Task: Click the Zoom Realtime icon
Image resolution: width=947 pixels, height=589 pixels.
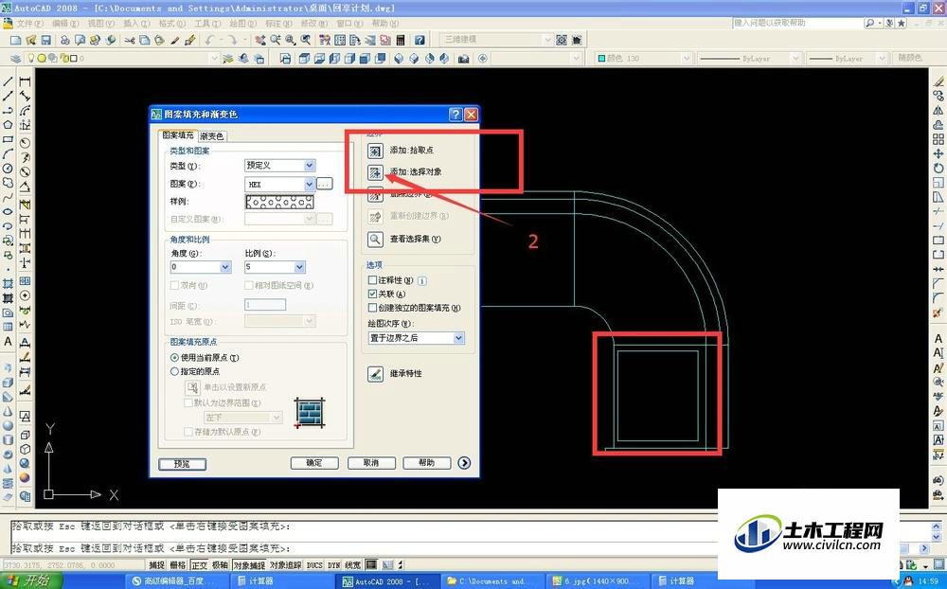Action: [x=276, y=40]
